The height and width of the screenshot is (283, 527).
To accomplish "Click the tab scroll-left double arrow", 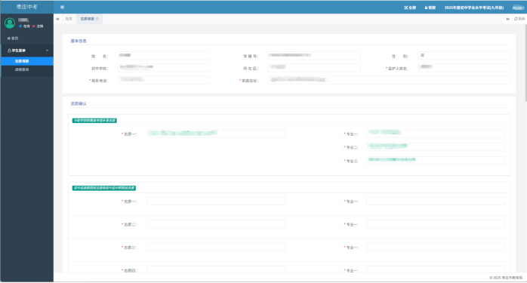I will (58, 19).
